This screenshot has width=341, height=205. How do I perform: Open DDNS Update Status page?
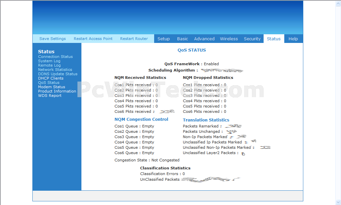[58, 74]
